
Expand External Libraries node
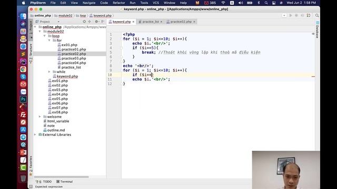(35, 135)
